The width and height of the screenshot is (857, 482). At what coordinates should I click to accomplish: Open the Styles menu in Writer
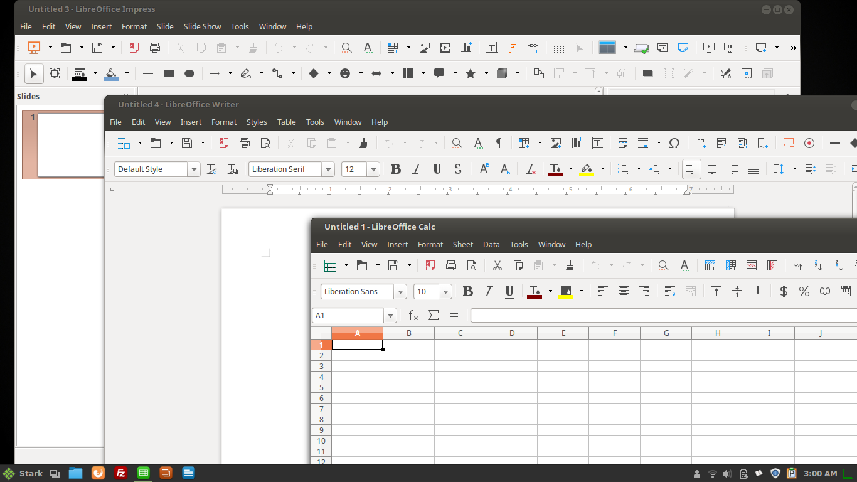(257, 122)
